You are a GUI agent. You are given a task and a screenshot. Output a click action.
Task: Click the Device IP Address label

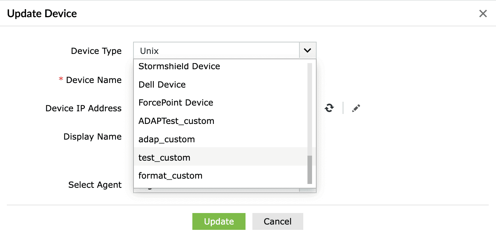point(83,108)
